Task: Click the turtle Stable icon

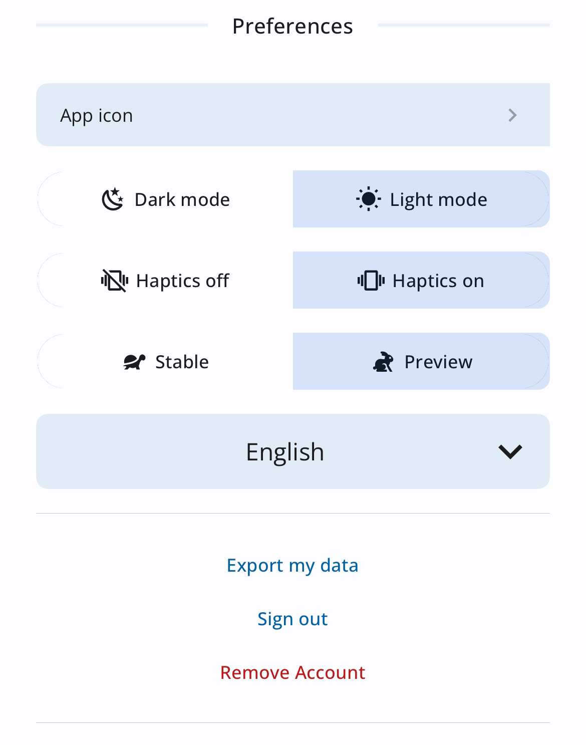Action: (x=134, y=362)
